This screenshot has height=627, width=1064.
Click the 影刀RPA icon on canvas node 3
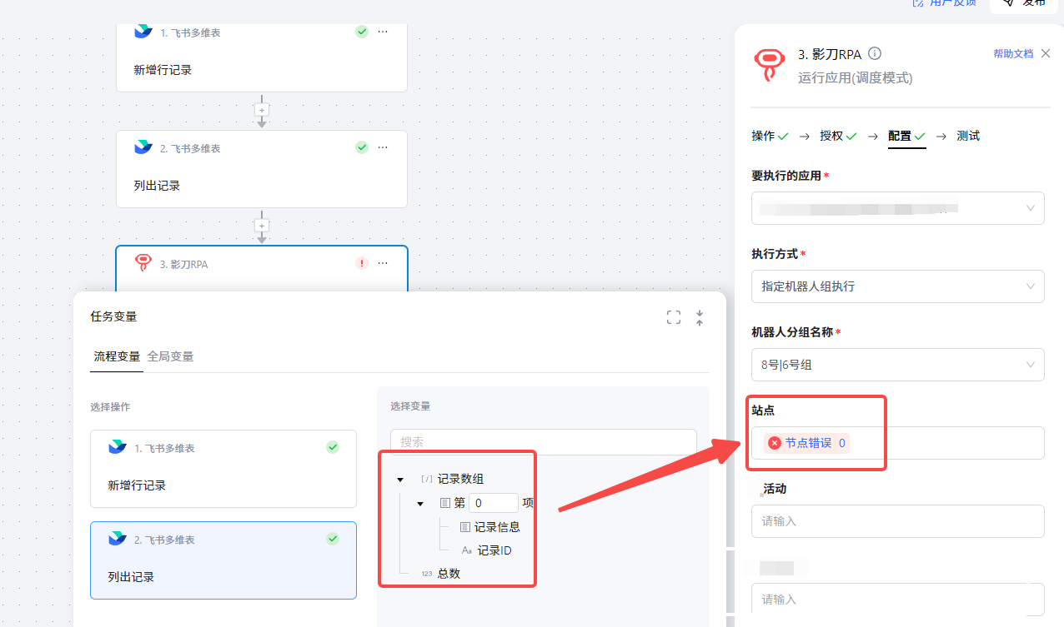point(143,263)
